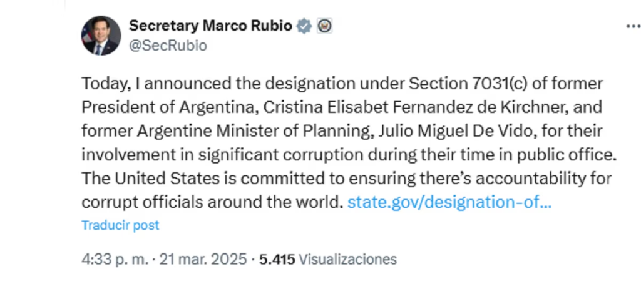Open the state.gov/designation-of… link
Viewport: 641px width, 284px height.
pos(449,202)
